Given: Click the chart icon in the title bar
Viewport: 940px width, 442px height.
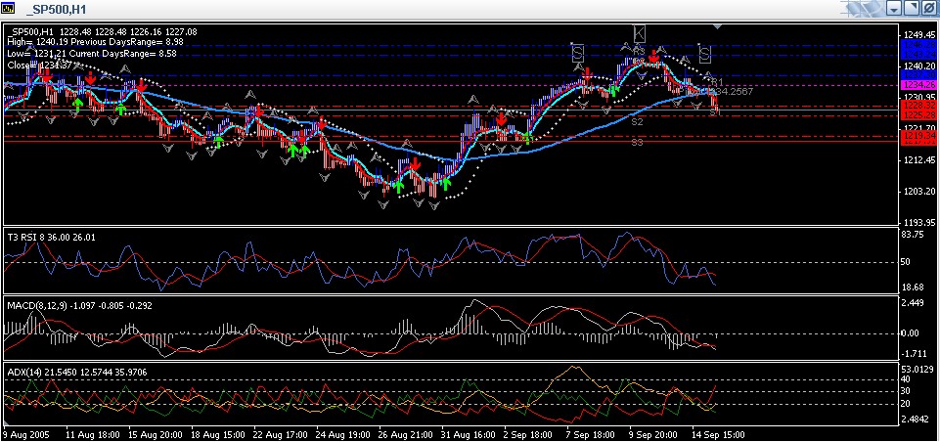Looking at the screenshot, I should 7,9.
